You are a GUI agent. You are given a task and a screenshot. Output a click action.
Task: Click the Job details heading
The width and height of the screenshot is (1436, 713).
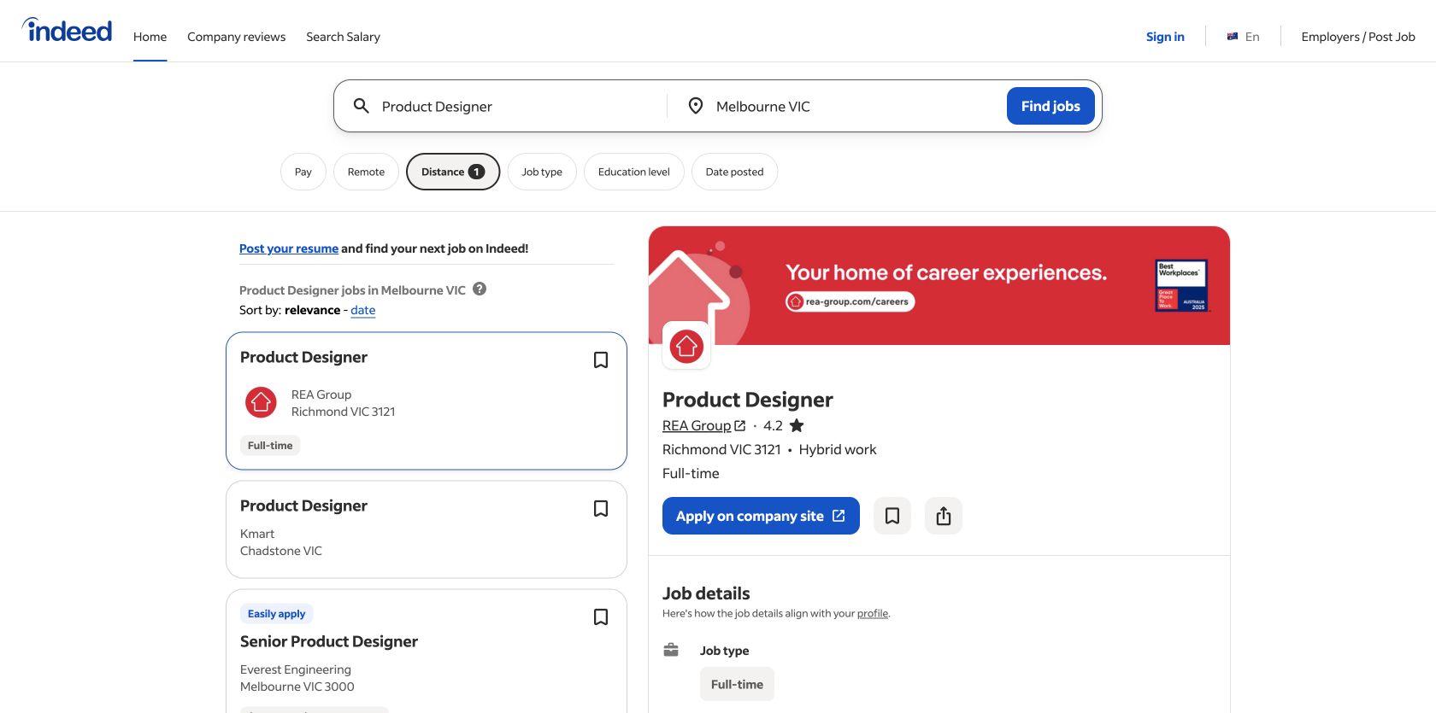(706, 593)
